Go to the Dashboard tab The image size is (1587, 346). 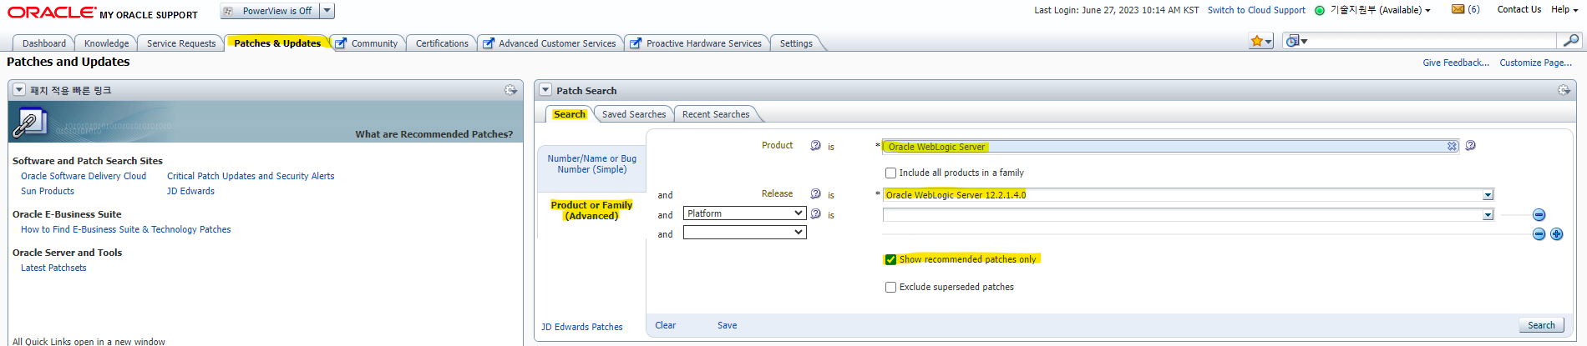[44, 43]
